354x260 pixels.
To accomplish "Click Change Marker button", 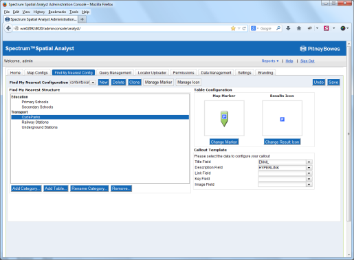I will coord(224,142).
